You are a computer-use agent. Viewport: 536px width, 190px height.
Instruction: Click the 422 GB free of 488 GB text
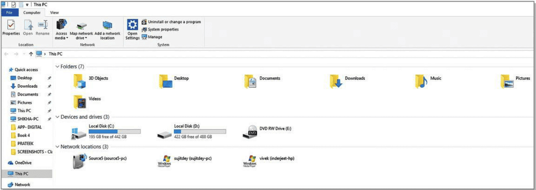point(193,136)
